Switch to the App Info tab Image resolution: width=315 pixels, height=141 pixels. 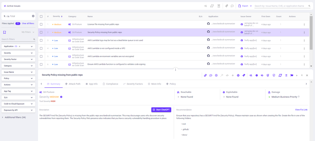coord(91,84)
